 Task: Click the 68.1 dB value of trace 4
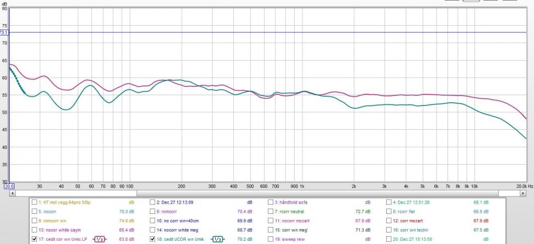481,202
